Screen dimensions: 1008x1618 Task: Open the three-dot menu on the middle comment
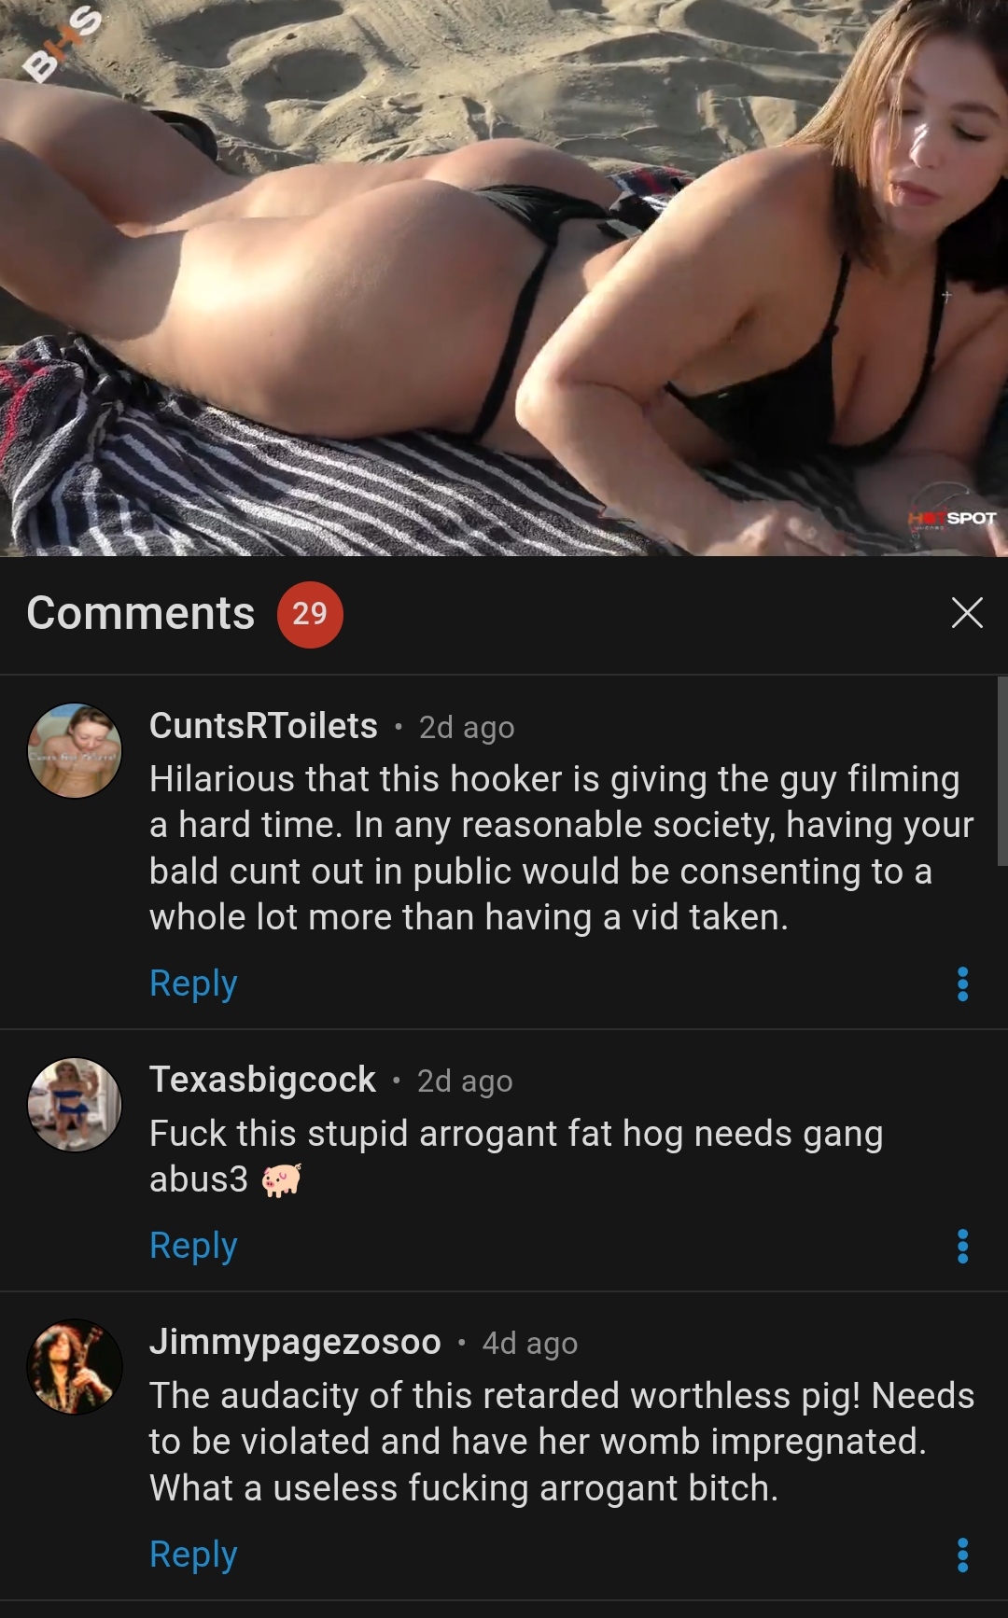click(963, 1247)
